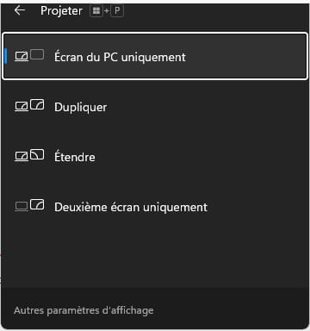Click the active monitor icon for Deuxième écran uniquement
The height and width of the screenshot is (331, 310).
(37, 204)
